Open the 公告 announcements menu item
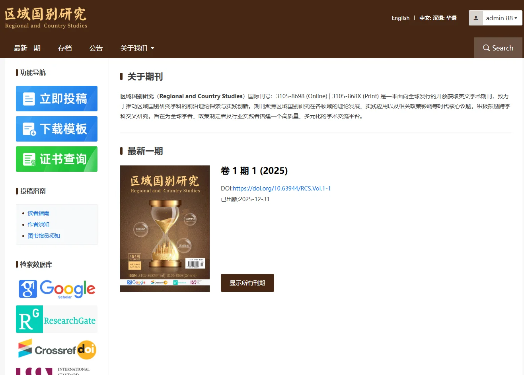This screenshot has width=524, height=375. click(96, 48)
